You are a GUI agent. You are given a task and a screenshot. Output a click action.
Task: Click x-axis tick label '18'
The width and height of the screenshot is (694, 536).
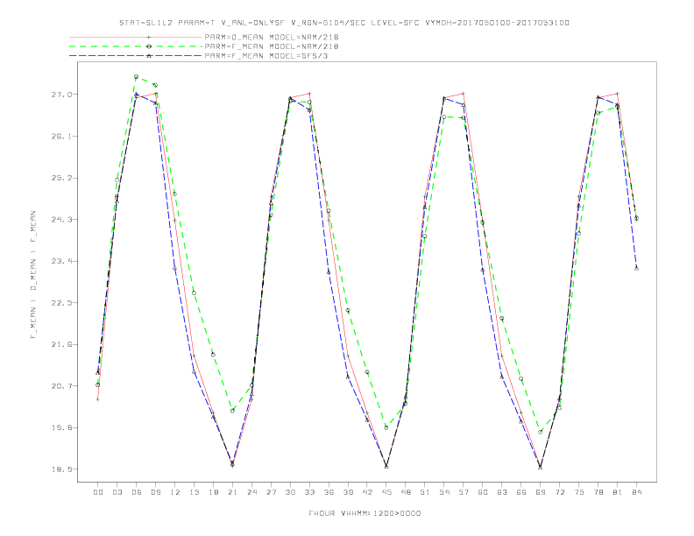[213, 492]
